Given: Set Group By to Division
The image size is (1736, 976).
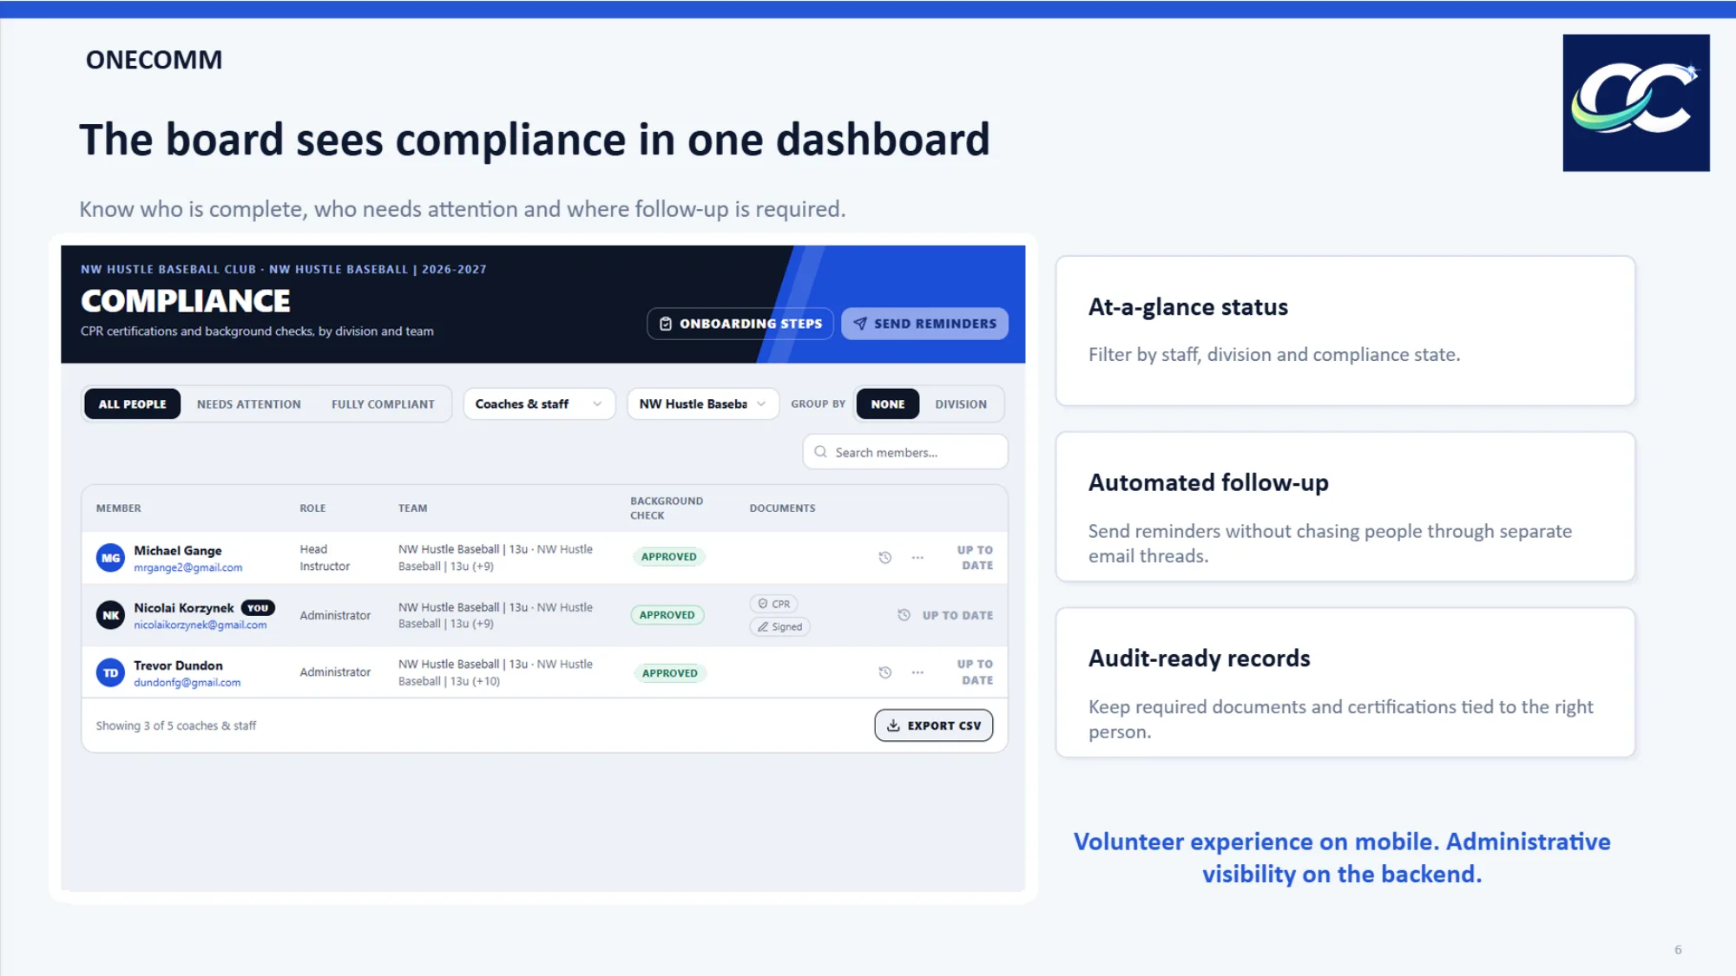Looking at the screenshot, I should point(961,404).
